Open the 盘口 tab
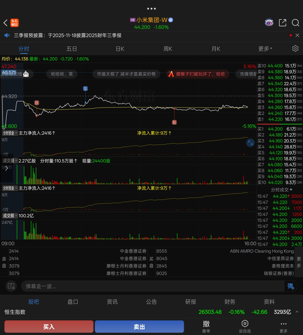This screenshot has height=335, width=303. click(x=73, y=302)
